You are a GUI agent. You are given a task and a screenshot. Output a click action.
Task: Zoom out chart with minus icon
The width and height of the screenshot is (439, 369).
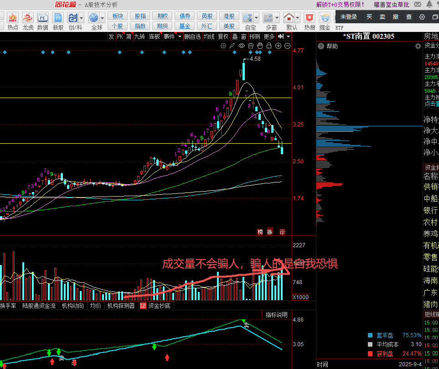pos(288,46)
